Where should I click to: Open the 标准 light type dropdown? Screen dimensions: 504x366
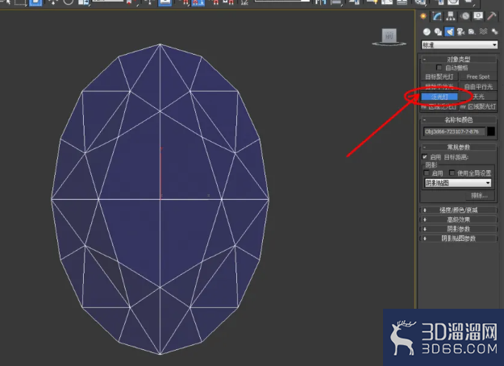(x=460, y=45)
